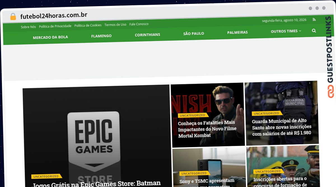Open the Política de Cookies link
The height and width of the screenshot is (187, 336).
tap(88, 25)
